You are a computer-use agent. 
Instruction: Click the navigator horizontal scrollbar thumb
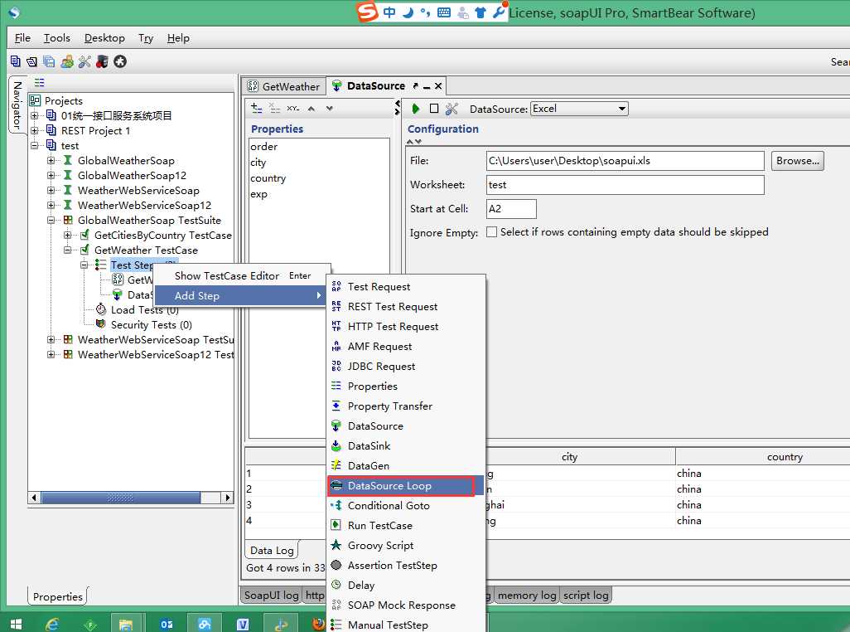tap(121, 498)
